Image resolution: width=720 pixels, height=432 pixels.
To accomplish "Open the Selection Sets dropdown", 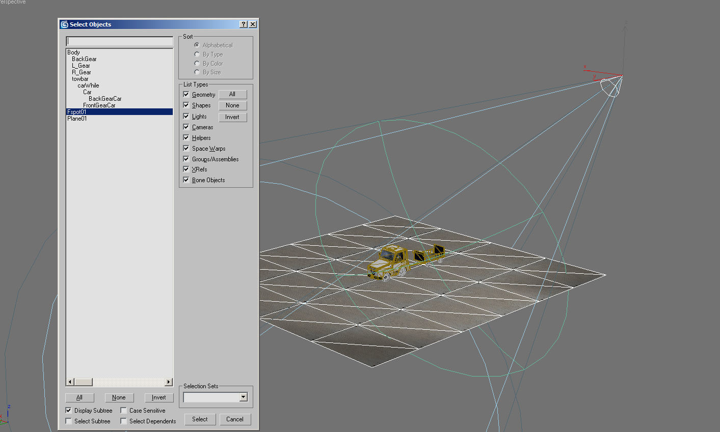I will click(244, 397).
